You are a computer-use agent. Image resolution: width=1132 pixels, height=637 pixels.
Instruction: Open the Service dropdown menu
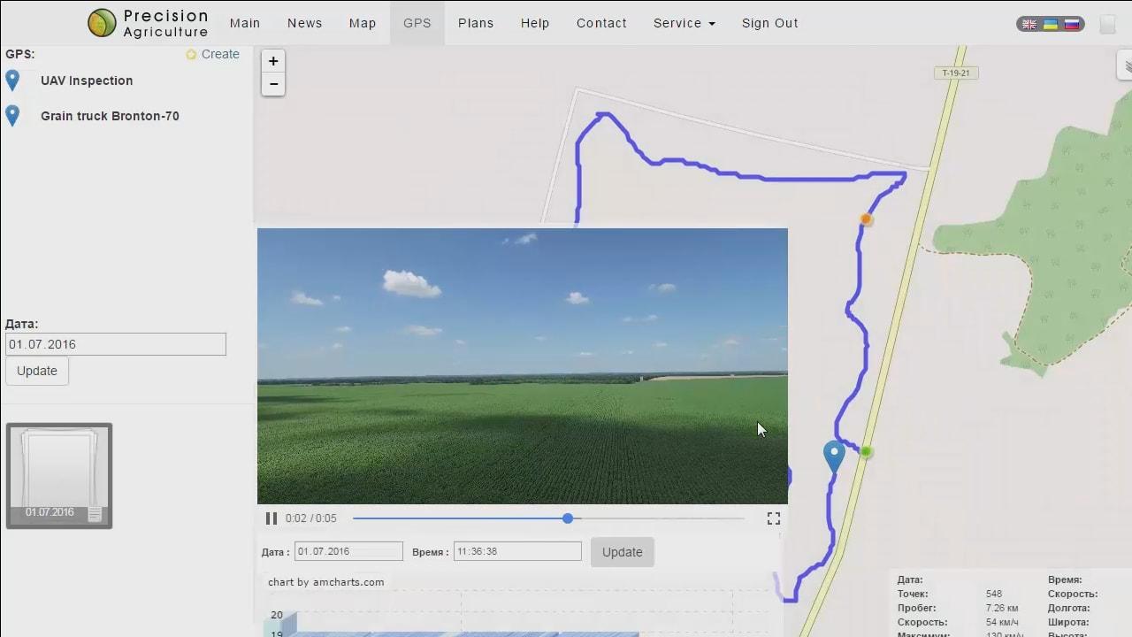684,23
